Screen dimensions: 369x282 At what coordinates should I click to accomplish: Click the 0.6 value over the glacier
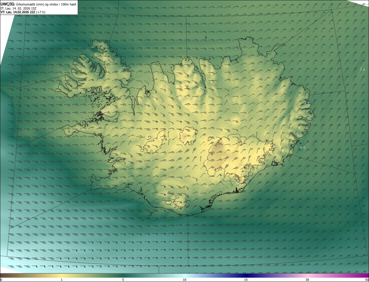(x=219, y=145)
